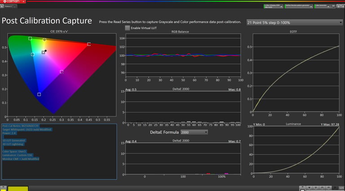The height and width of the screenshot is (191, 345).
Task: Open the 21 Point 5% step 0-100% dropdown
Action: 294,22
